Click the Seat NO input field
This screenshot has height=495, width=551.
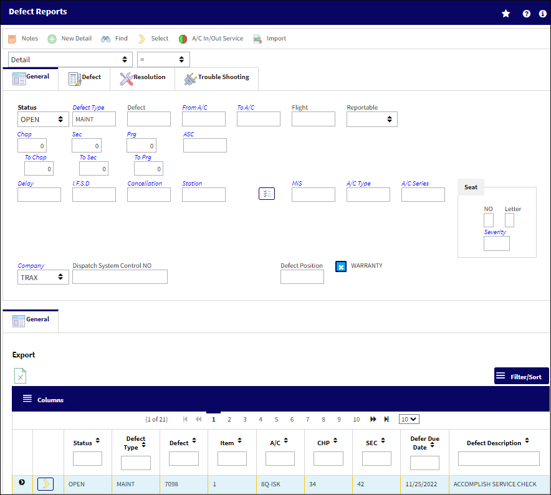pos(489,220)
